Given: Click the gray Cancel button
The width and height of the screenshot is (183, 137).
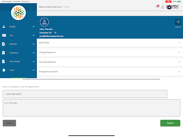Looking at the screenshot, I should [x=9, y=123].
